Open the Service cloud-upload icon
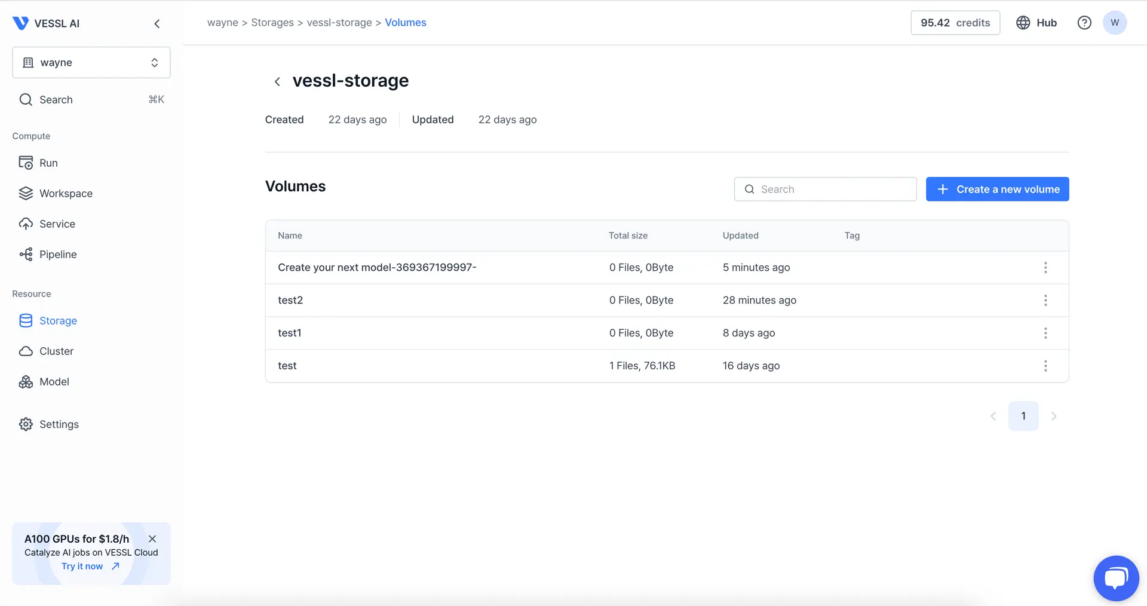This screenshot has height=606, width=1147. click(26, 224)
